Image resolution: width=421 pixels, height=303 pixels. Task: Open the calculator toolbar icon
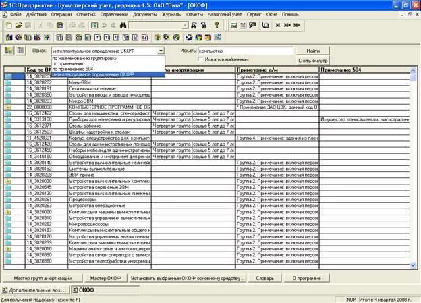click(x=234, y=25)
